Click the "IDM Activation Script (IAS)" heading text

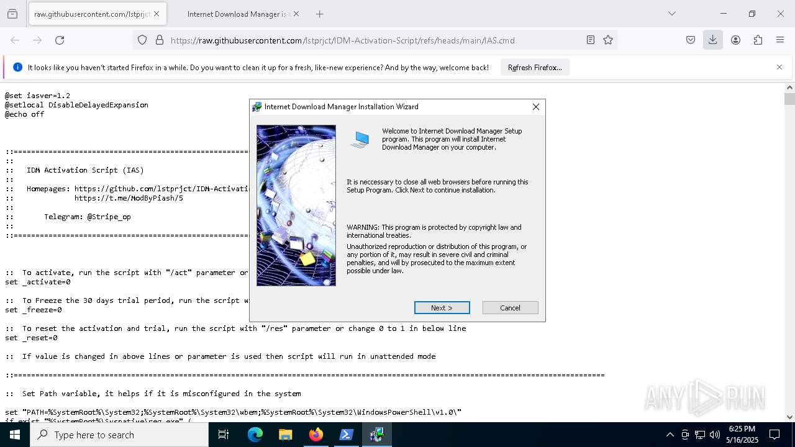click(x=85, y=170)
